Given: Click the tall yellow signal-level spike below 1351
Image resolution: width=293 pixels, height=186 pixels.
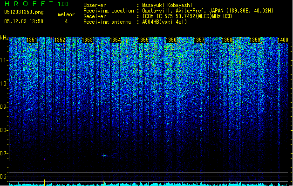Looking at the screenshot, I should [45, 182].
